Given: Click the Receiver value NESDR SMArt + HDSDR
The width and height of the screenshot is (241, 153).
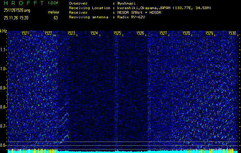Looking at the screenshot, I should (x=139, y=13).
